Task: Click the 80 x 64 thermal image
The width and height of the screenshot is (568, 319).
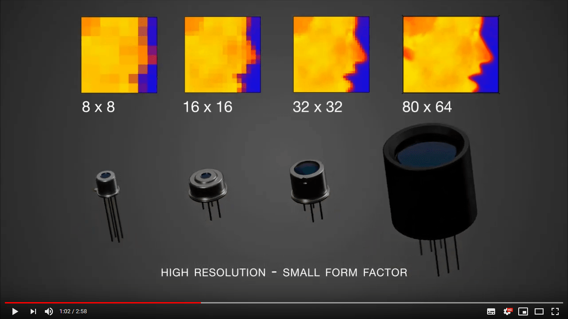Action: click(451, 55)
